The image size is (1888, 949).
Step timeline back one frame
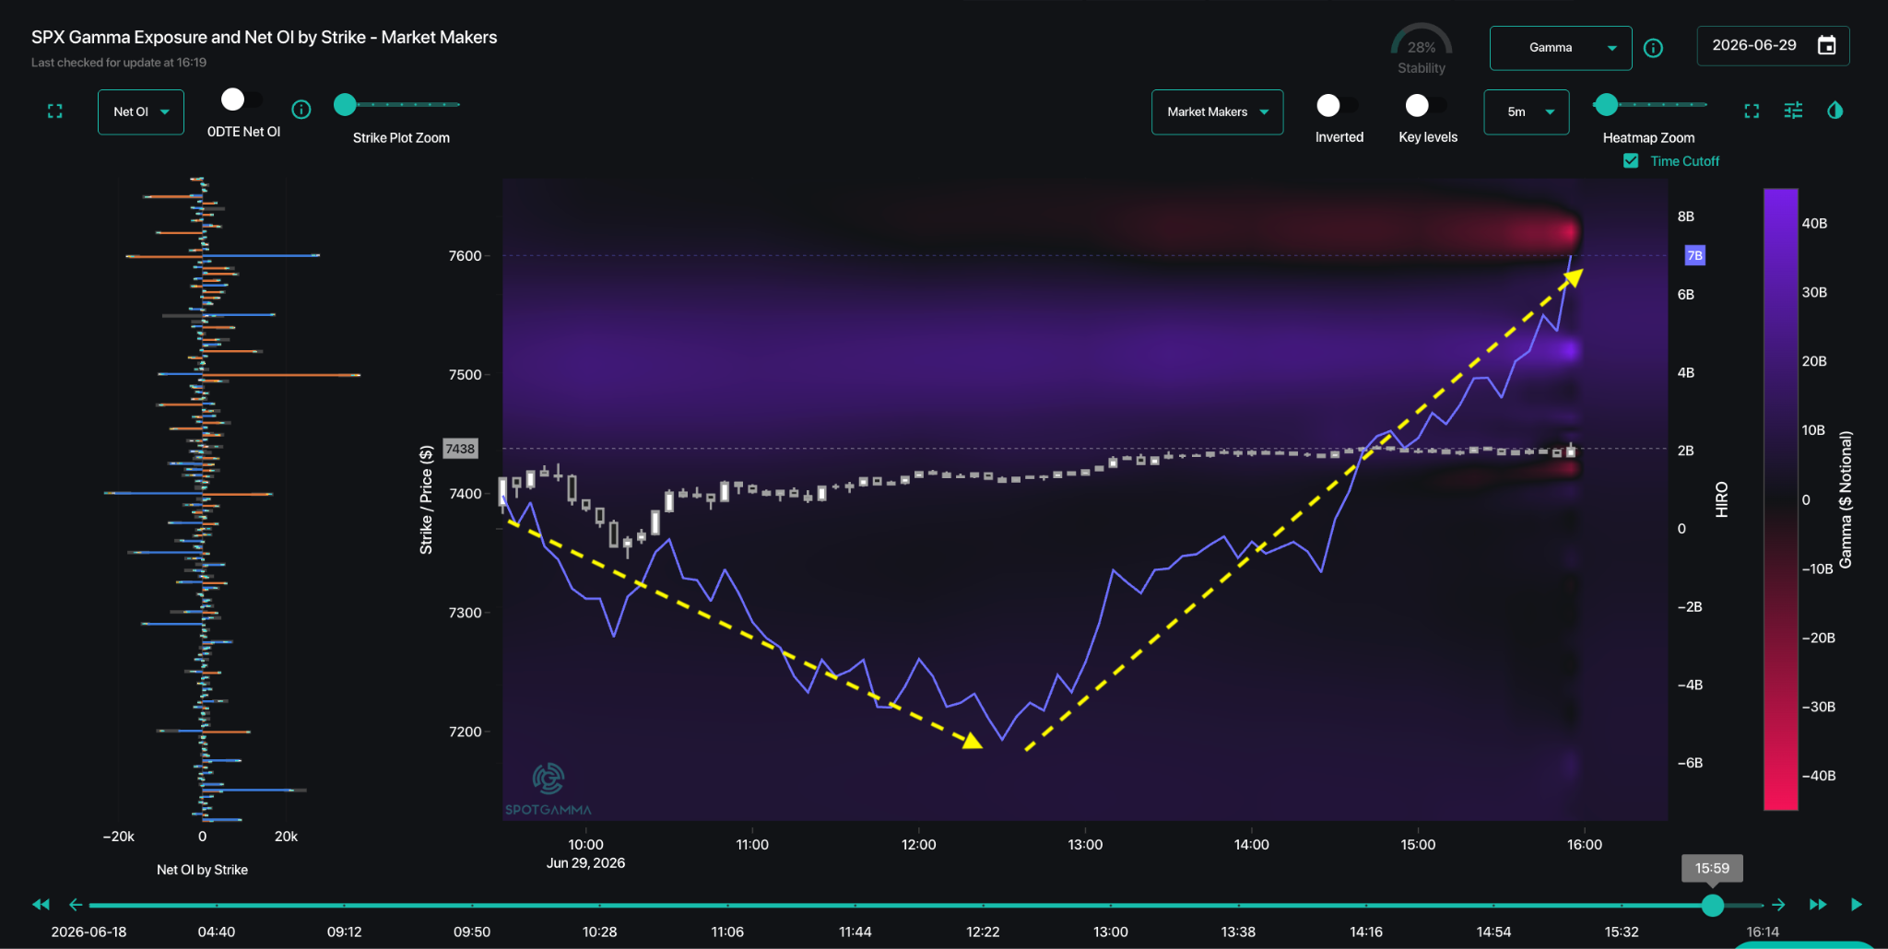76,905
